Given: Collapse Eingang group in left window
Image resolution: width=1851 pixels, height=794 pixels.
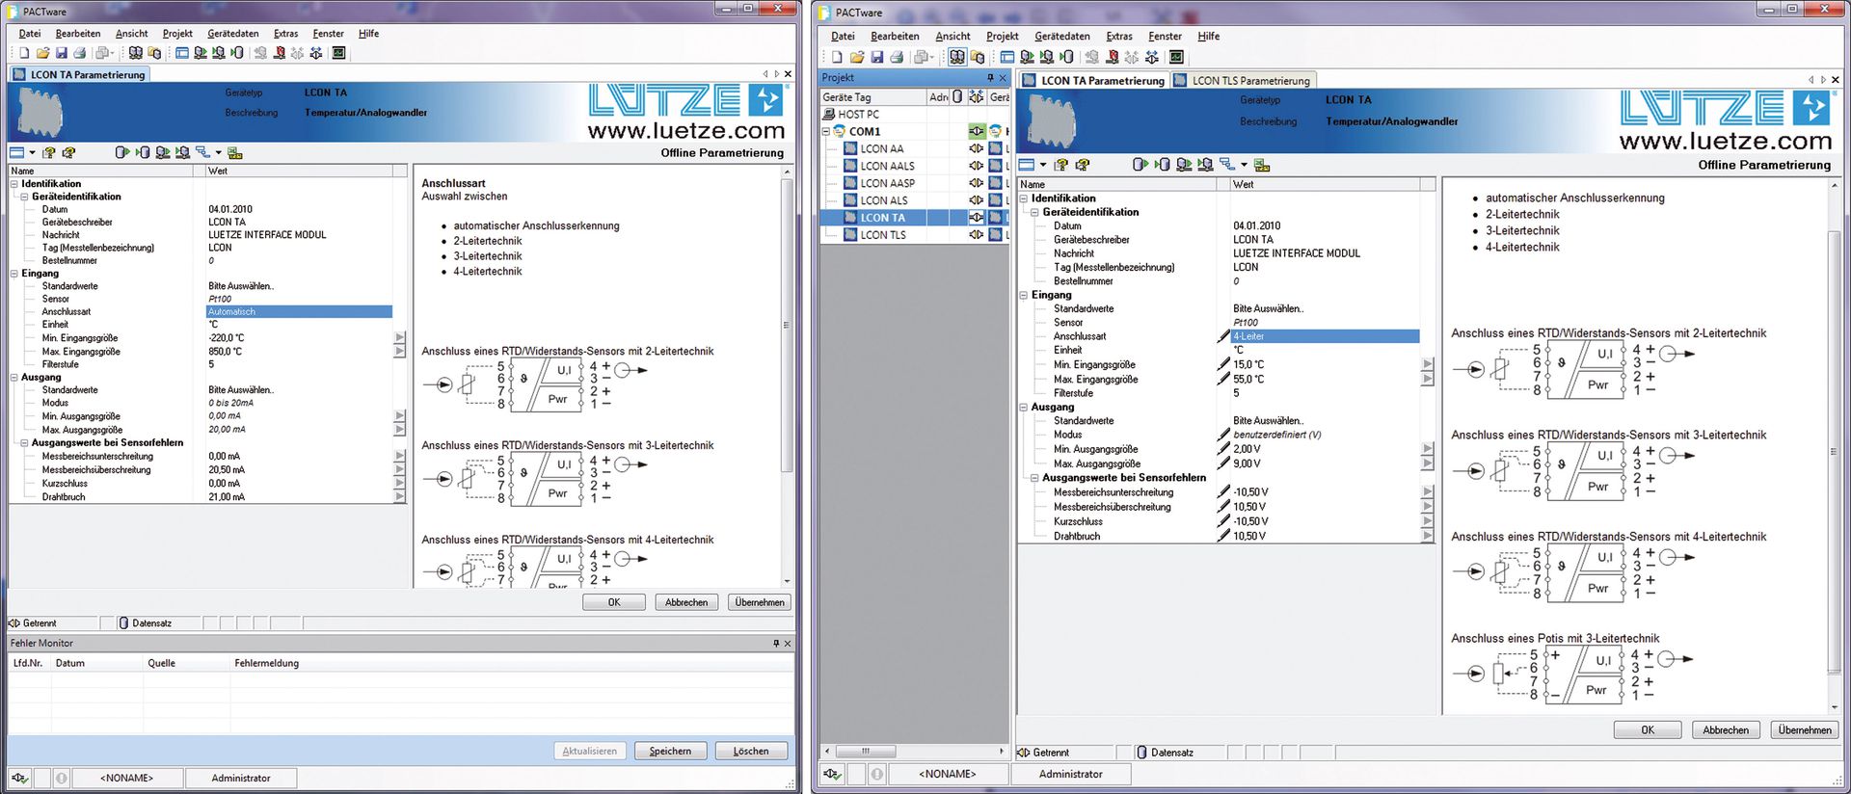Looking at the screenshot, I should (x=14, y=274).
